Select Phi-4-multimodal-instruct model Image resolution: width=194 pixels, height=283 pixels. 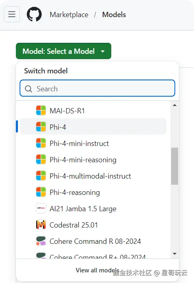click(x=93, y=176)
